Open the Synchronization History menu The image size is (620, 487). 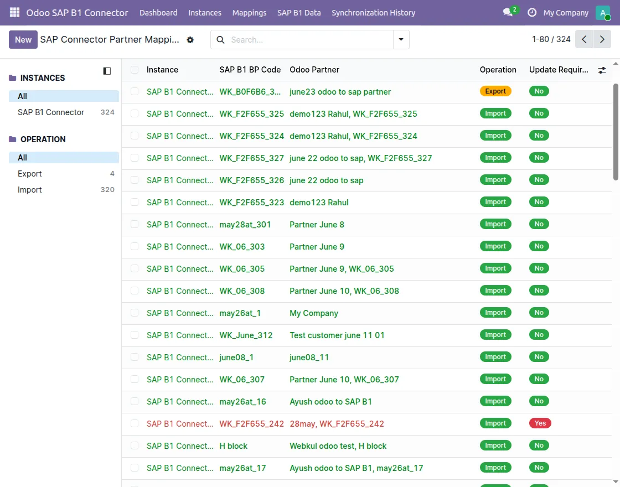pos(373,13)
